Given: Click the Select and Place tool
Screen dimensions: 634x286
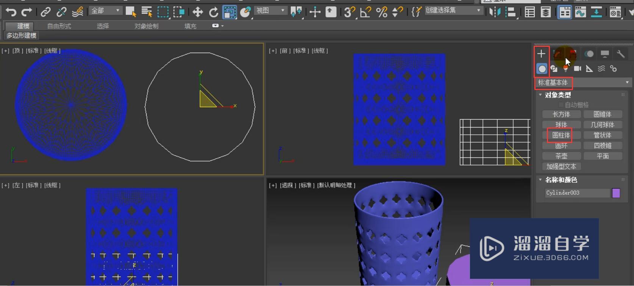Looking at the screenshot, I should pos(245,12).
